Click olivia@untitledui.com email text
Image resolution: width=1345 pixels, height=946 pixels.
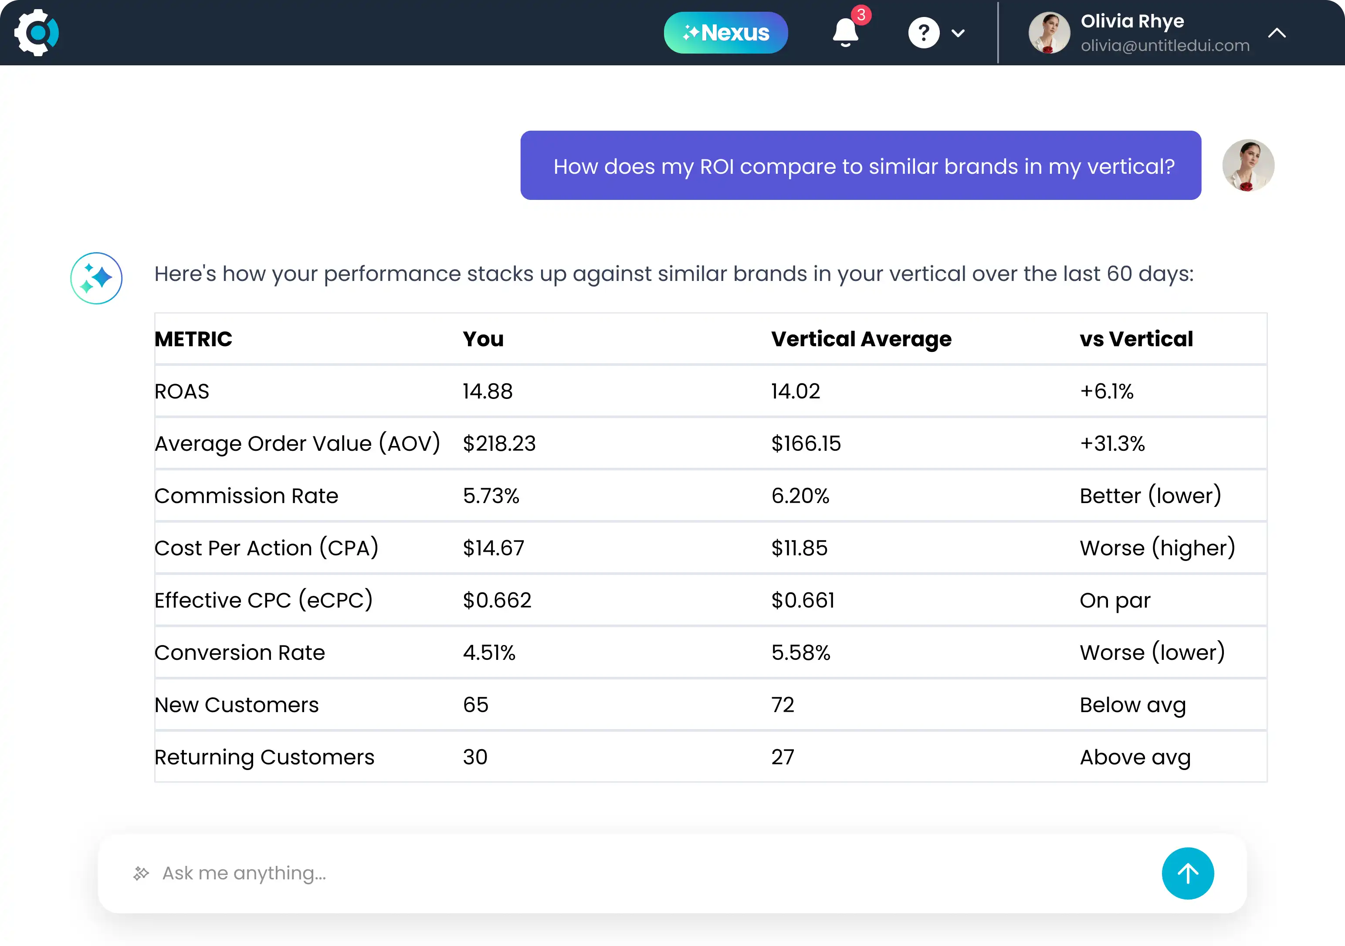click(x=1165, y=46)
